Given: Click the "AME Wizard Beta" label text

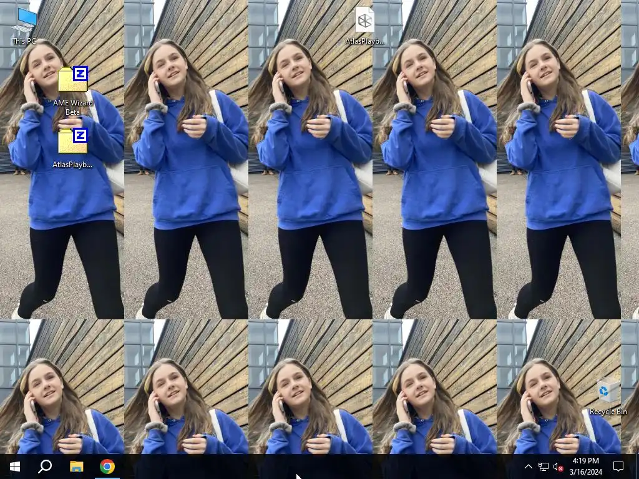Looking at the screenshot, I should coord(73,107).
